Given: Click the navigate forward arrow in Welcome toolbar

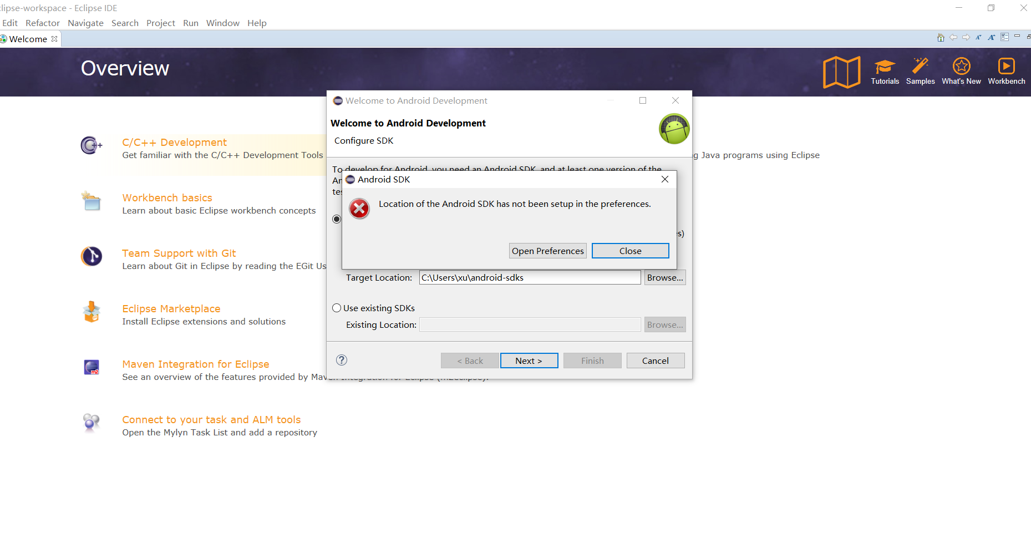Looking at the screenshot, I should pyautogui.click(x=966, y=38).
